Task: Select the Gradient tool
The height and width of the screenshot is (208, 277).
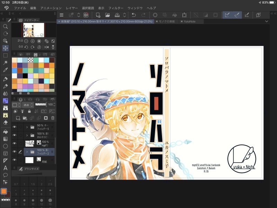Action: tap(5, 139)
